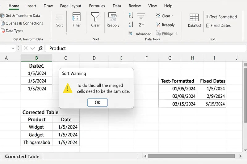Open Get & Transform Data icon
The height and width of the screenshot is (164, 247).
tap(2, 16)
